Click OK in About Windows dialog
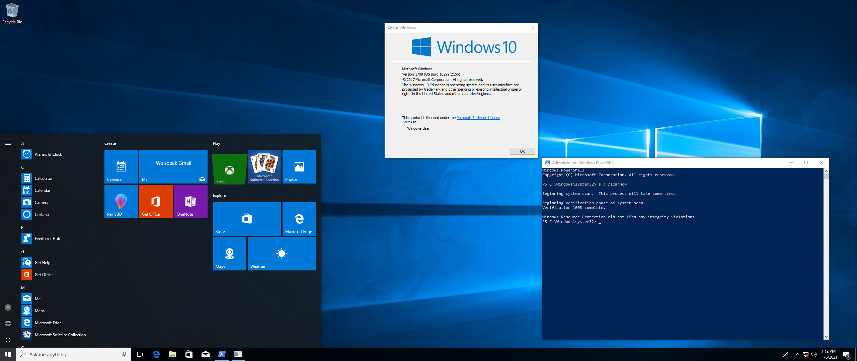 [x=522, y=151]
